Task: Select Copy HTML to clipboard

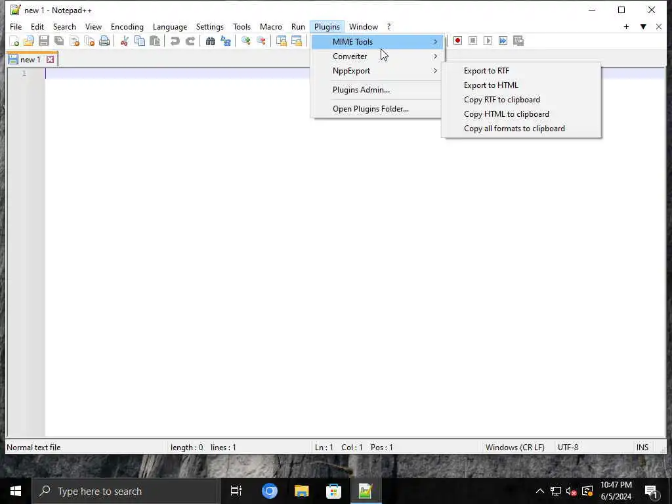Action: 522,114
